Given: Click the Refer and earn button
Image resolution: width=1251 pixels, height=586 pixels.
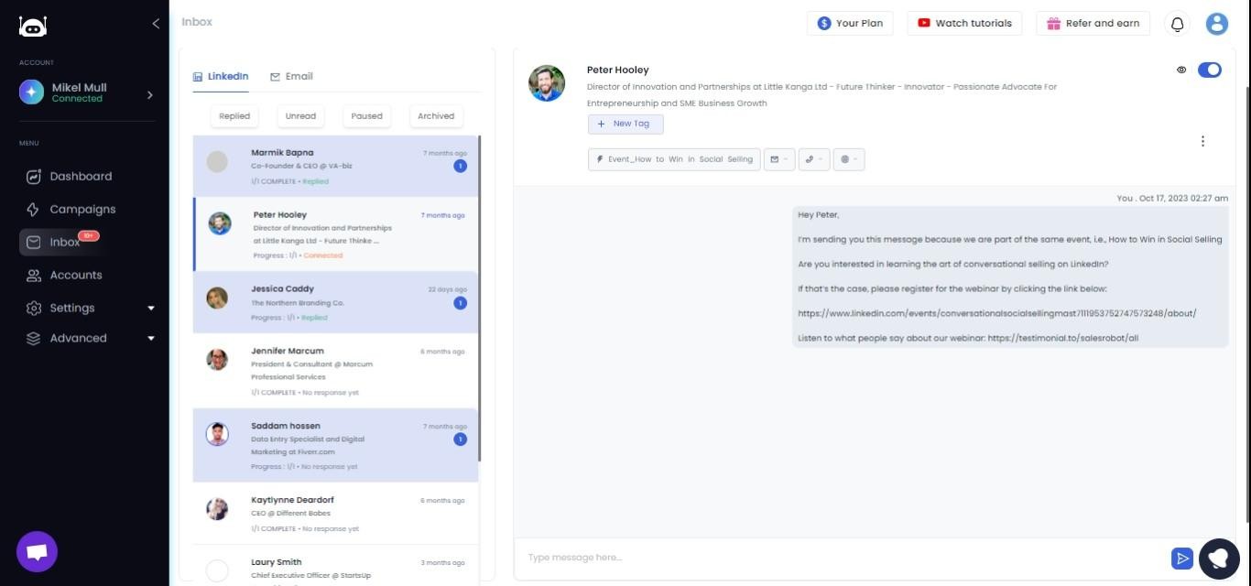Looking at the screenshot, I should 1093,23.
